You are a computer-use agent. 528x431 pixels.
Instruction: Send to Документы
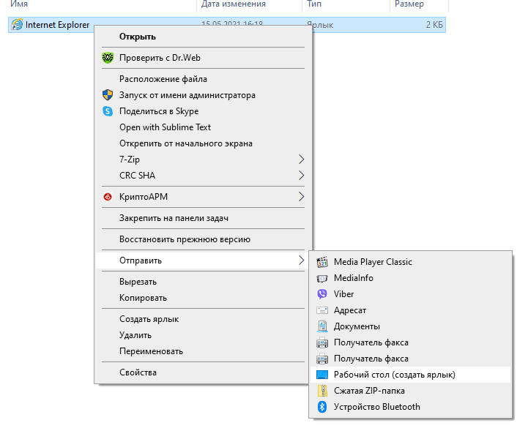click(411, 326)
